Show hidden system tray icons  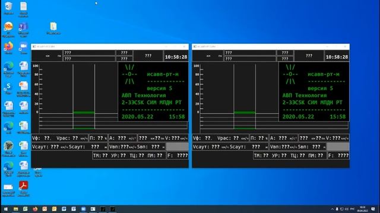pos(332,209)
